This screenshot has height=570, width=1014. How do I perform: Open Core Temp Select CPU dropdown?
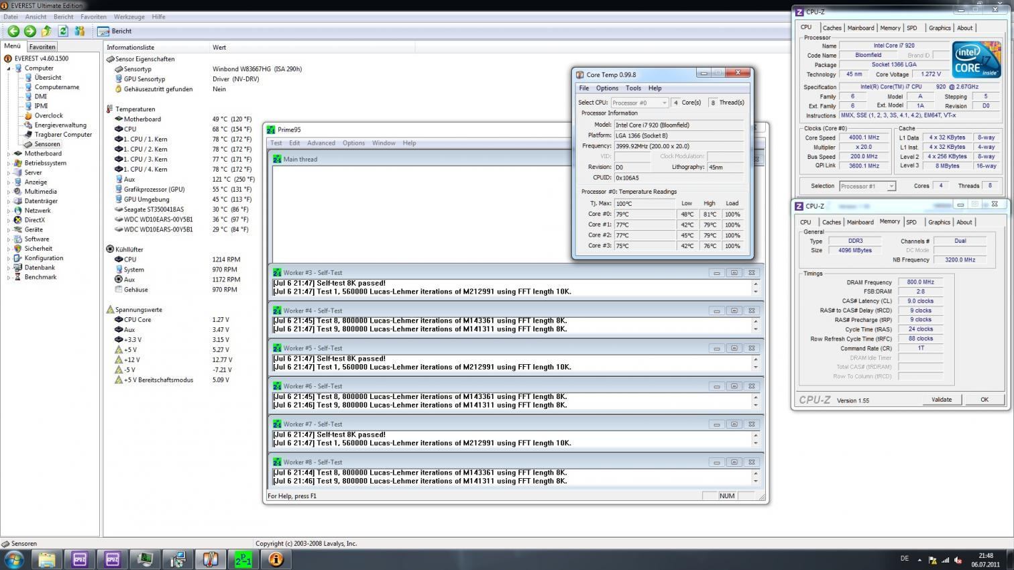coord(639,103)
